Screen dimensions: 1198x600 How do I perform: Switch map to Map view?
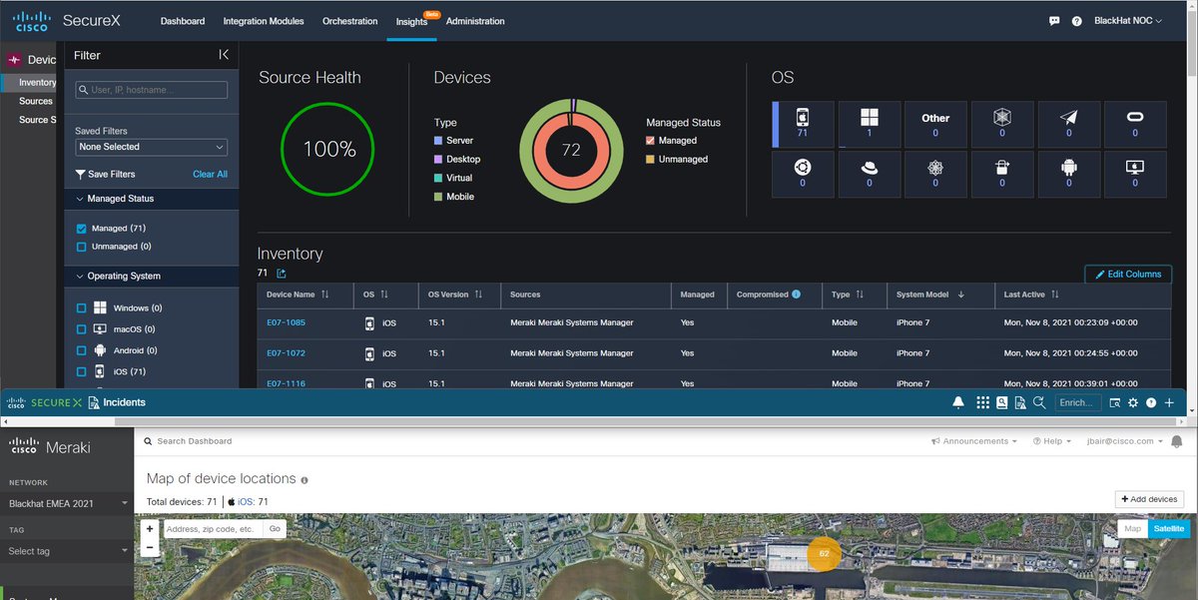click(1132, 529)
